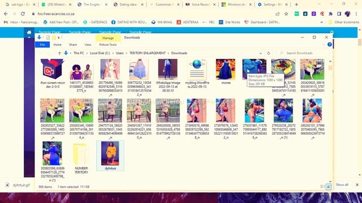Click the webpage vertical scrollbar

click(360, 42)
